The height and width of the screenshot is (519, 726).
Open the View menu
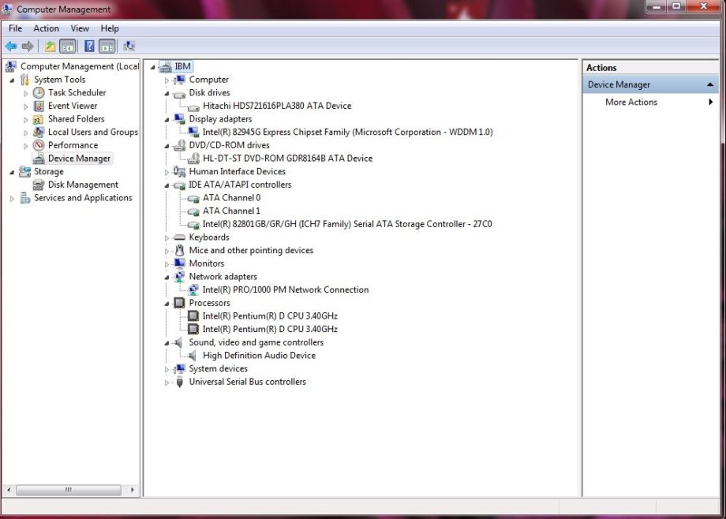80,28
